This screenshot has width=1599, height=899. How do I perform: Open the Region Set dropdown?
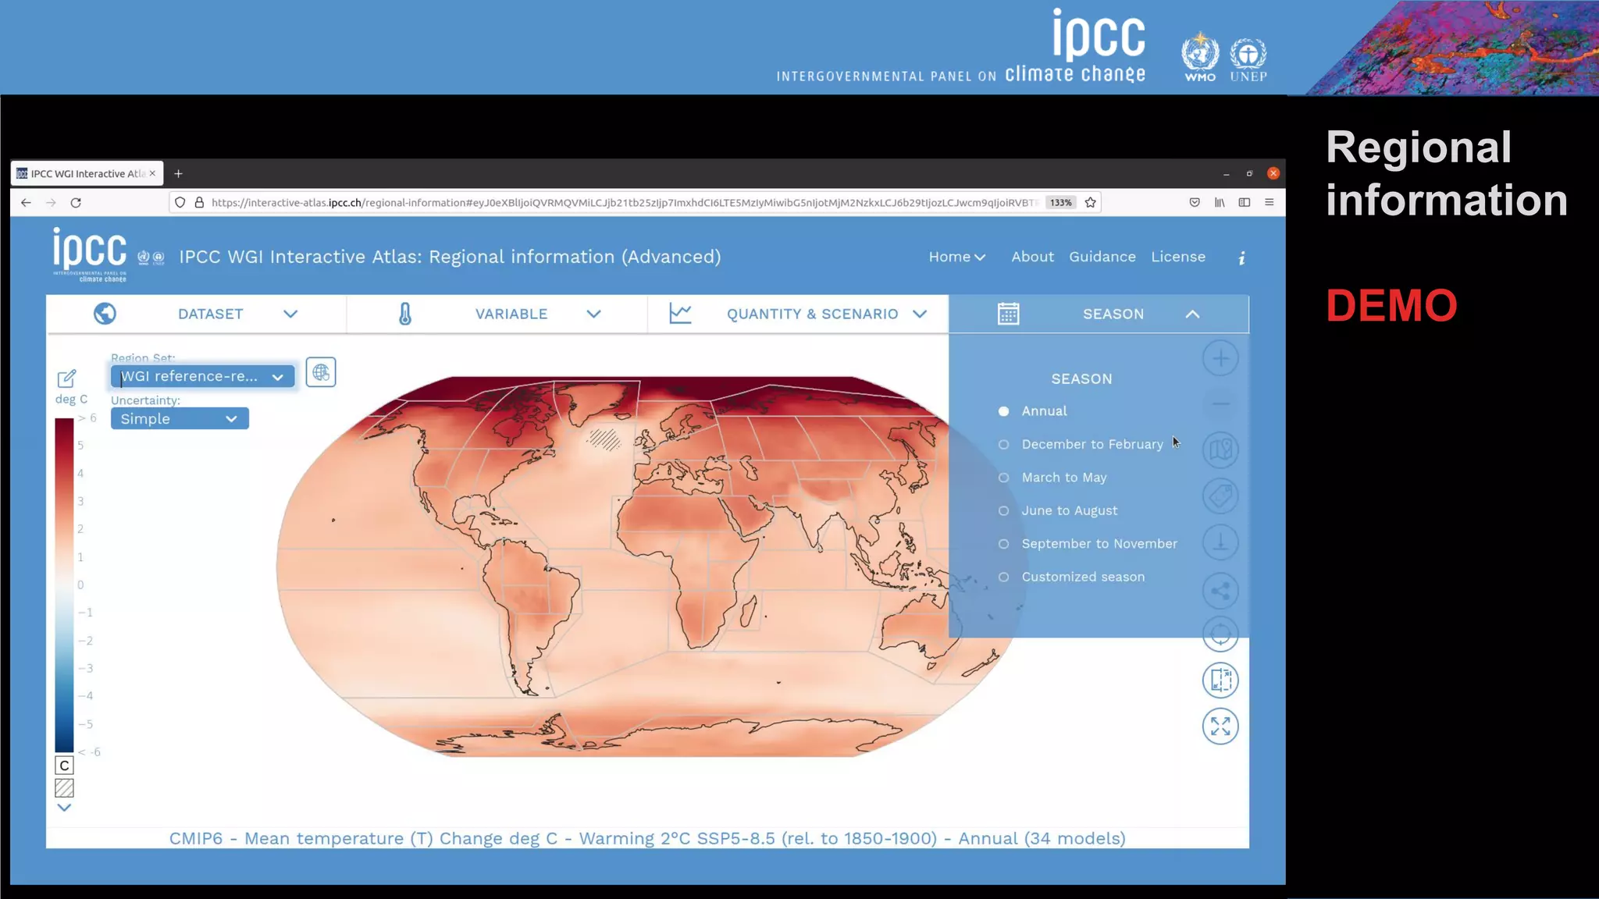pyautogui.click(x=202, y=376)
